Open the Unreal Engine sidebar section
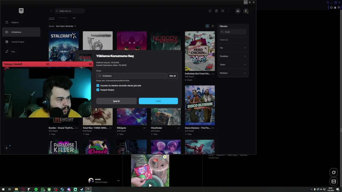This screenshot has height=192, width=342. [21, 42]
